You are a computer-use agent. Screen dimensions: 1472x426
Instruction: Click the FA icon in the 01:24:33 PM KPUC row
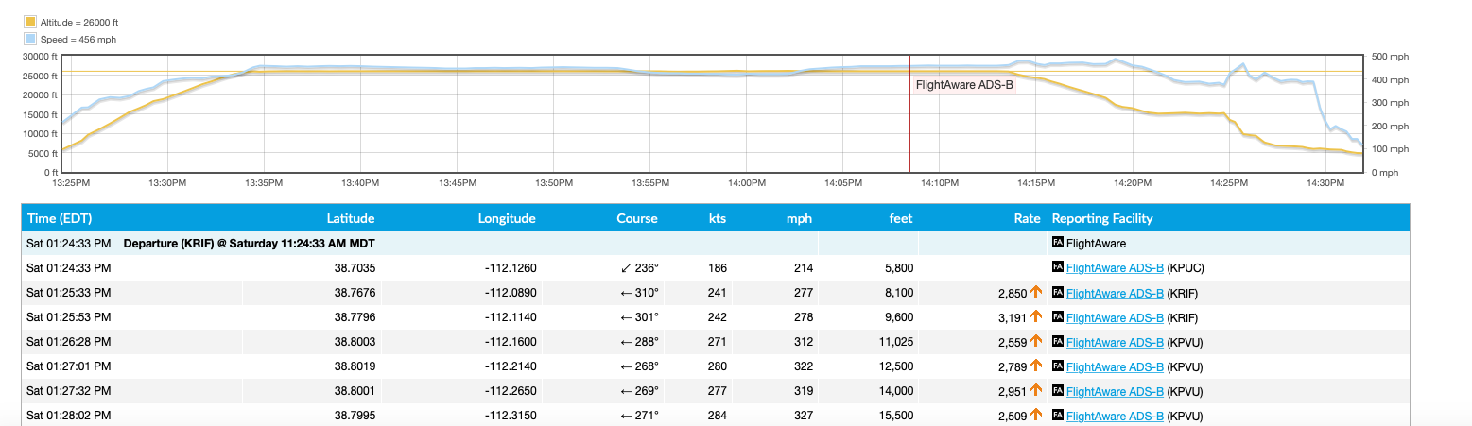coord(1058,267)
